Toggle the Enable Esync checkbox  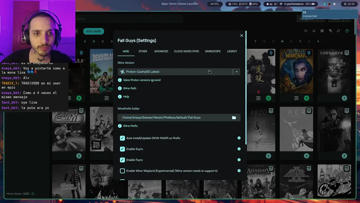pos(122,149)
